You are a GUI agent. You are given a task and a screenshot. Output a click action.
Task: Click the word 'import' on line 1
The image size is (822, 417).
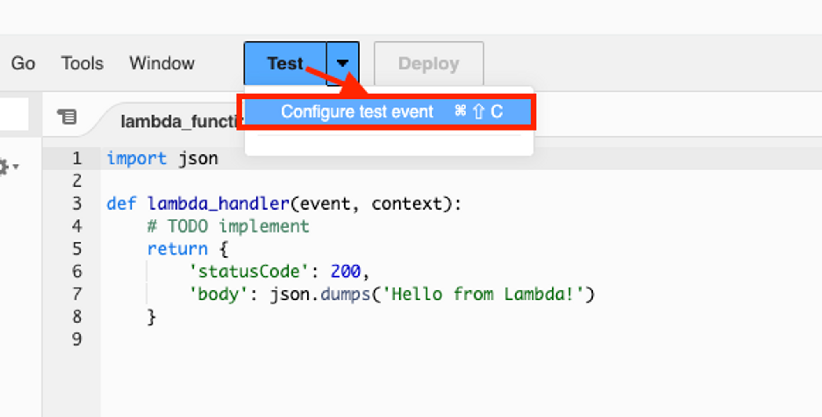[136, 159]
